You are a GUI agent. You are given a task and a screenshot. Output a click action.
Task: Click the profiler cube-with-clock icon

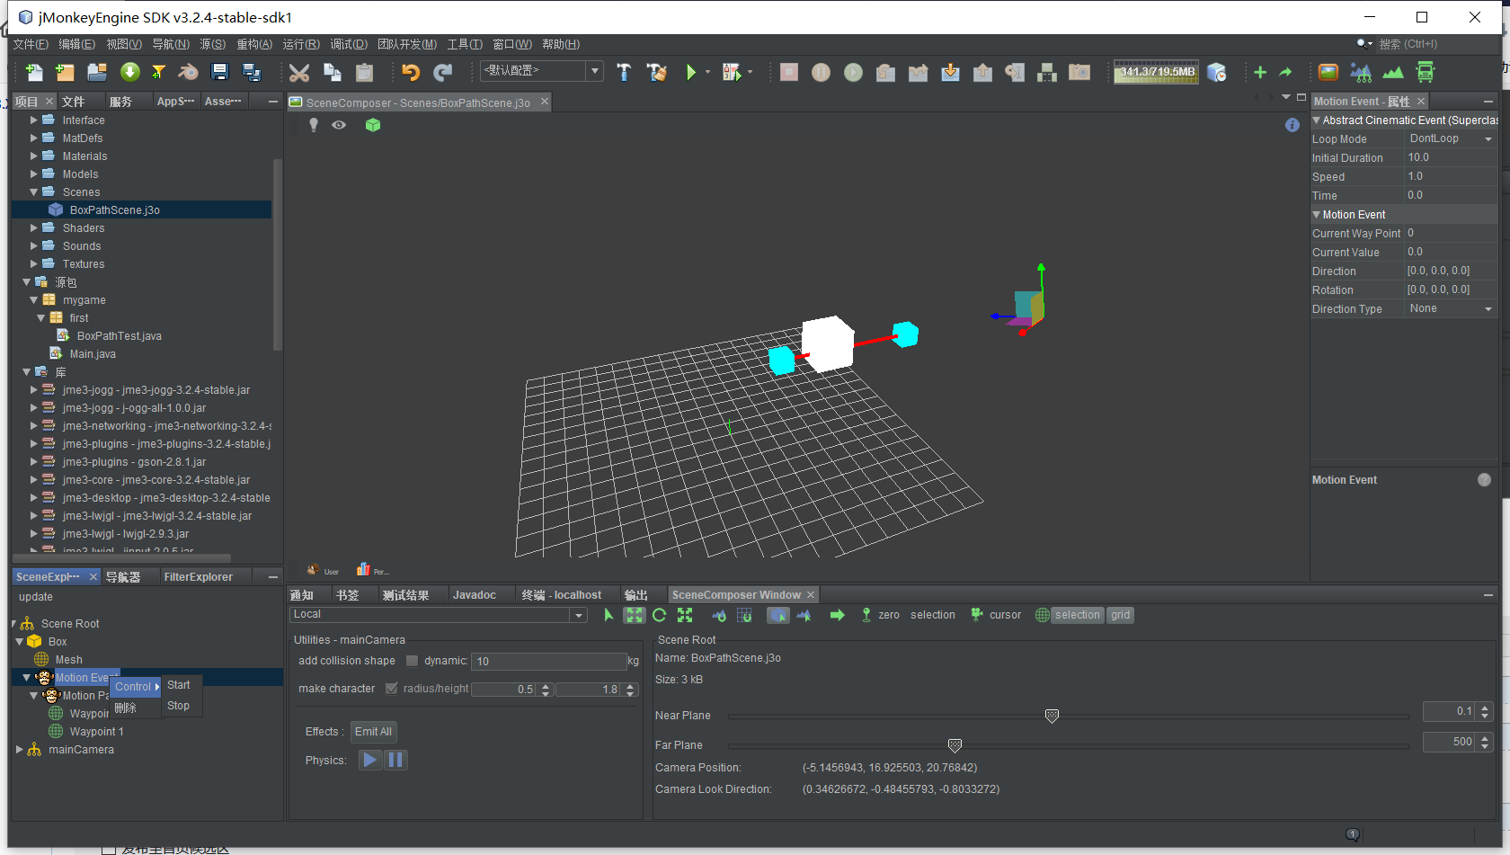[1217, 72]
